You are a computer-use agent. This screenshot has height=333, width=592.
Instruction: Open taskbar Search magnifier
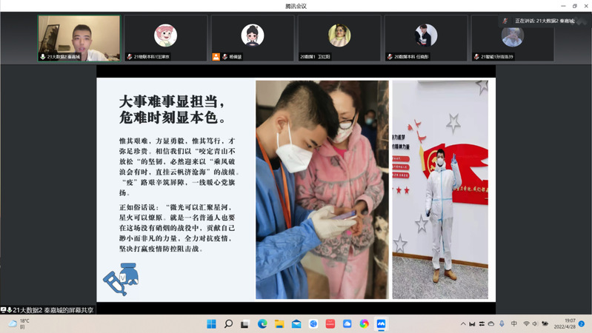(x=228, y=323)
